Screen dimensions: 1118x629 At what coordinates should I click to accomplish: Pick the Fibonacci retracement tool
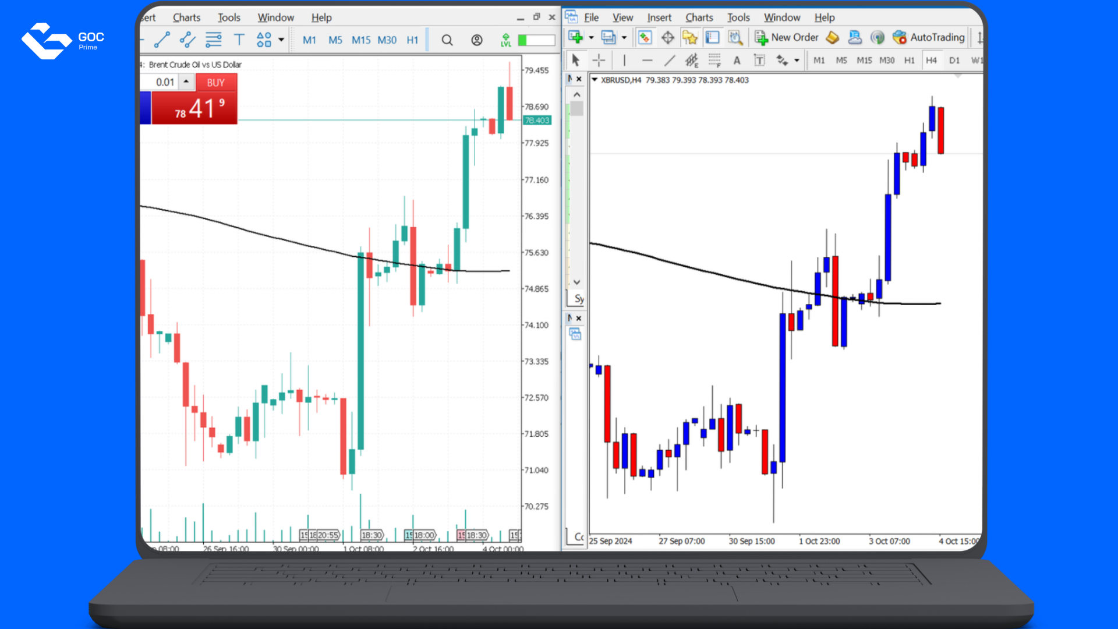click(x=714, y=60)
